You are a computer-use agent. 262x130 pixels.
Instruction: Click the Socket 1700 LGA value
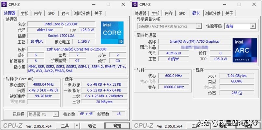(61, 36)
